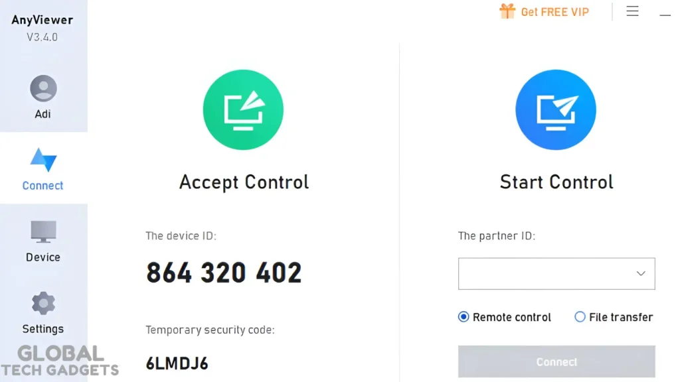This screenshot has width=680, height=382.
Task: Click the Adi profile avatar icon
Action: point(43,89)
